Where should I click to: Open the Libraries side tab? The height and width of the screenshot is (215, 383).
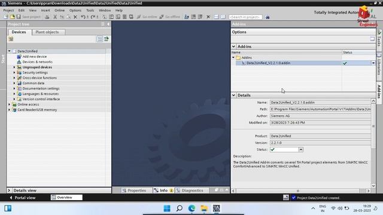[x=379, y=65]
